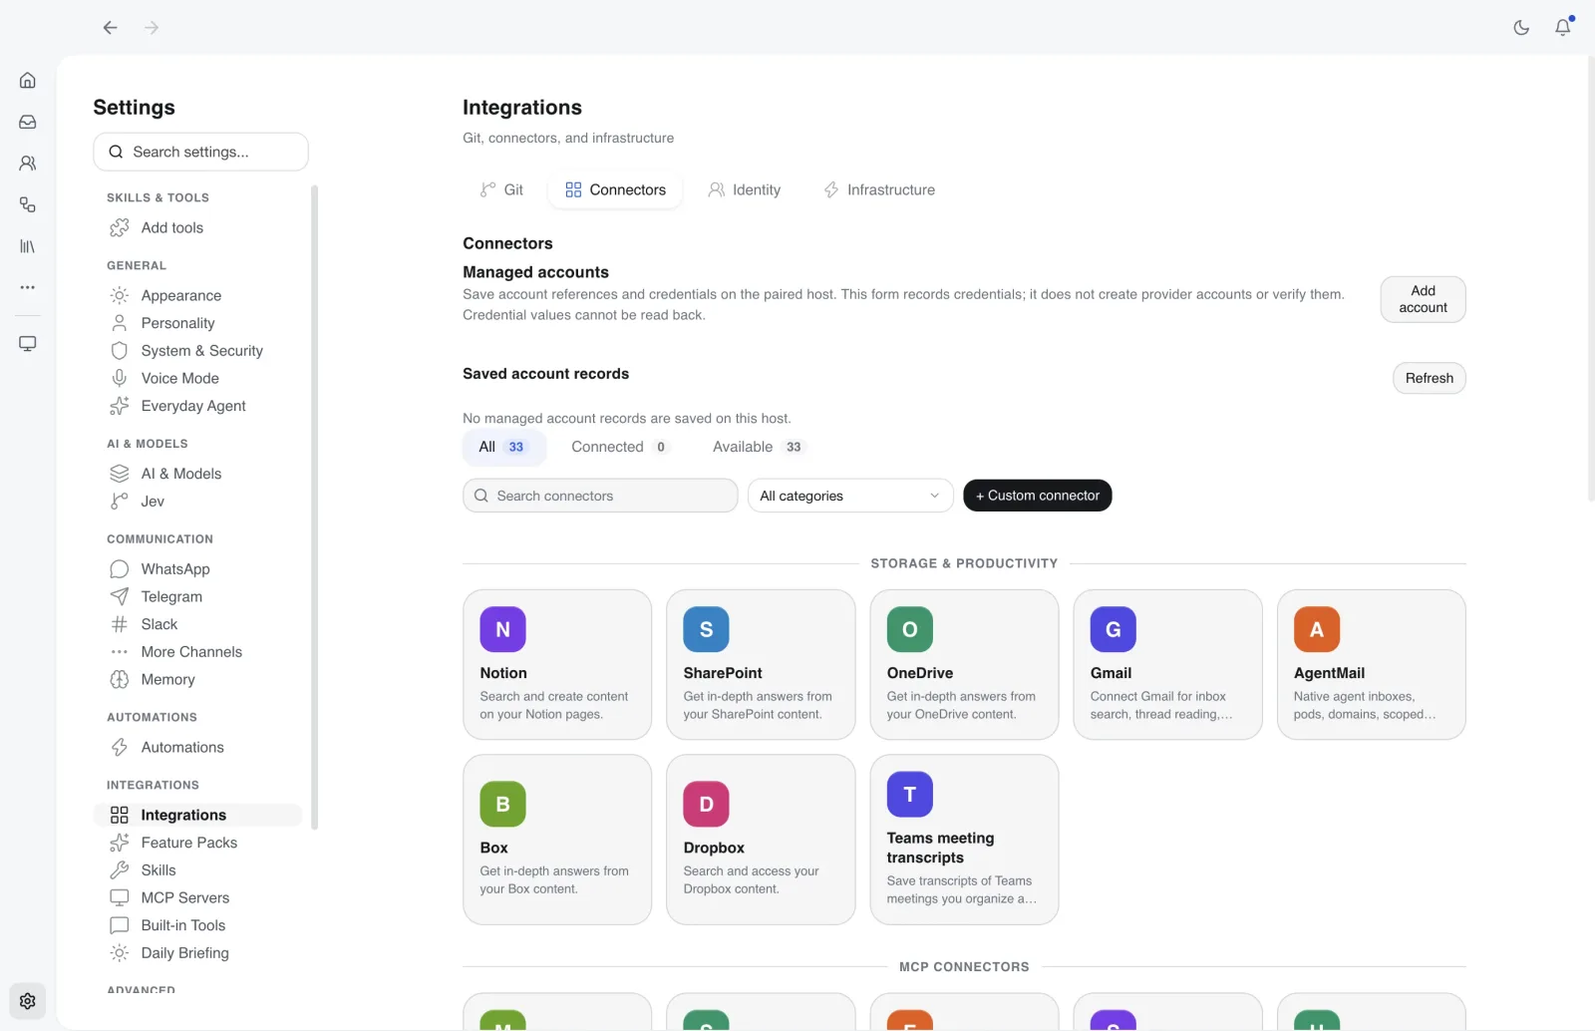Open the Dropbox connector card
The image size is (1595, 1031).
click(761, 839)
